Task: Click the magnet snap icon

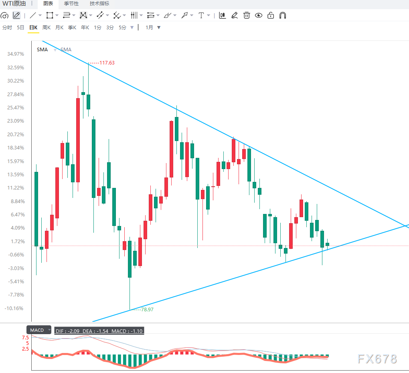Action: [x=283, y=15]
